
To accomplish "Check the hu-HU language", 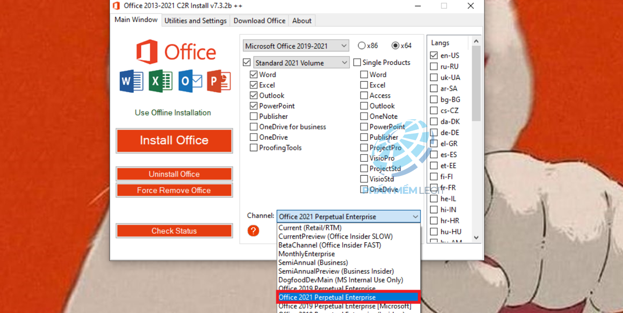I will 434,232.
